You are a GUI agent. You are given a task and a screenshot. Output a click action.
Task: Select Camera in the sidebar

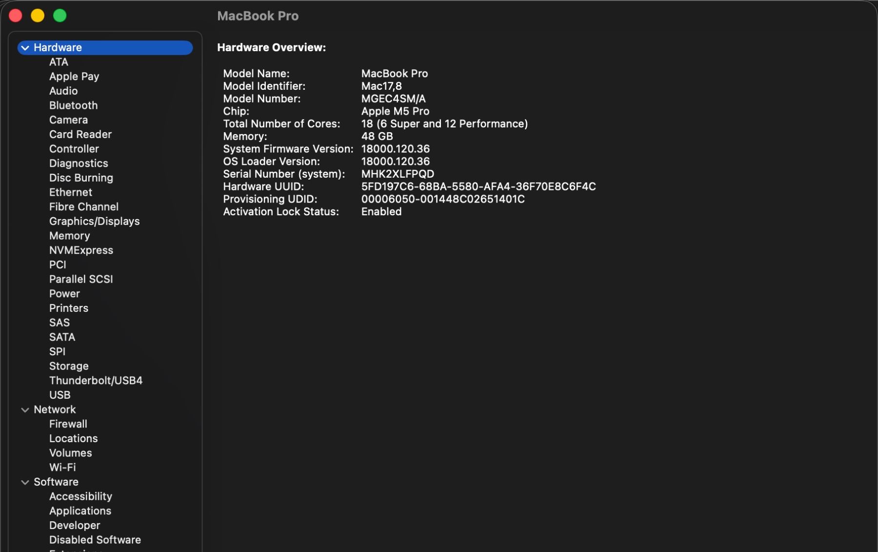tap(68, 120)
